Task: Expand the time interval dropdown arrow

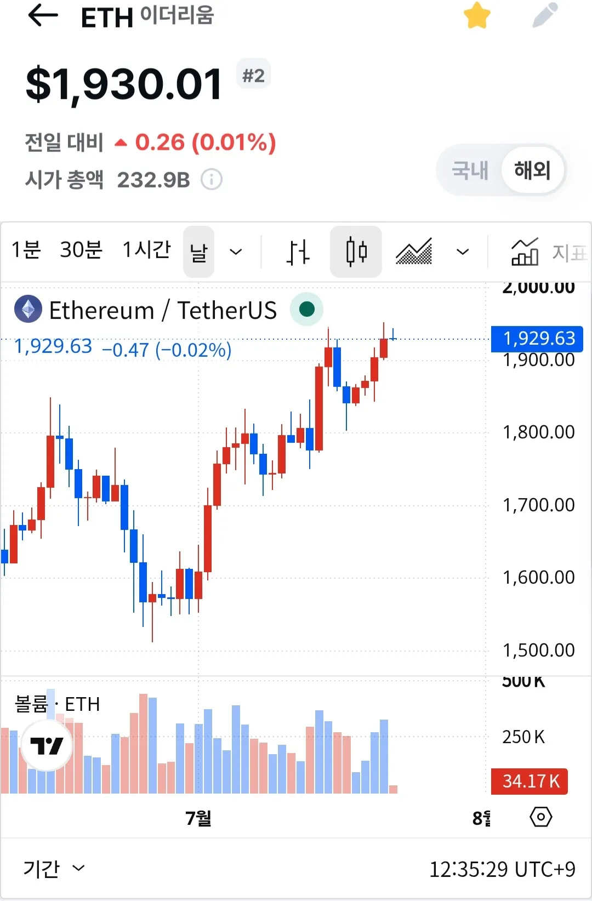Action: (236, 252)
